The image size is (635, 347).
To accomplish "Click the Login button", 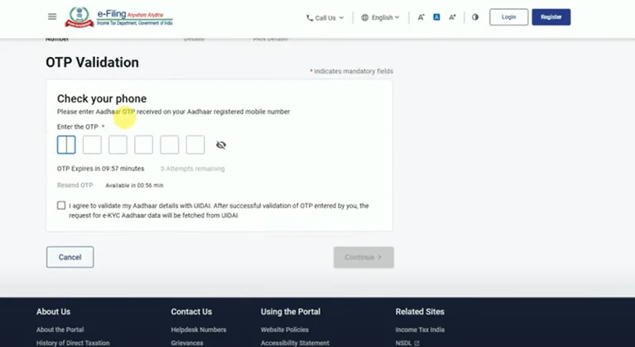I will point(508,17).
